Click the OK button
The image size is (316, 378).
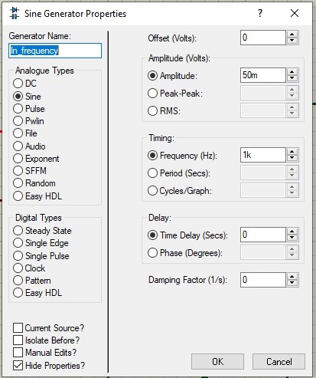pyautogui.click(x=217, y=362)
